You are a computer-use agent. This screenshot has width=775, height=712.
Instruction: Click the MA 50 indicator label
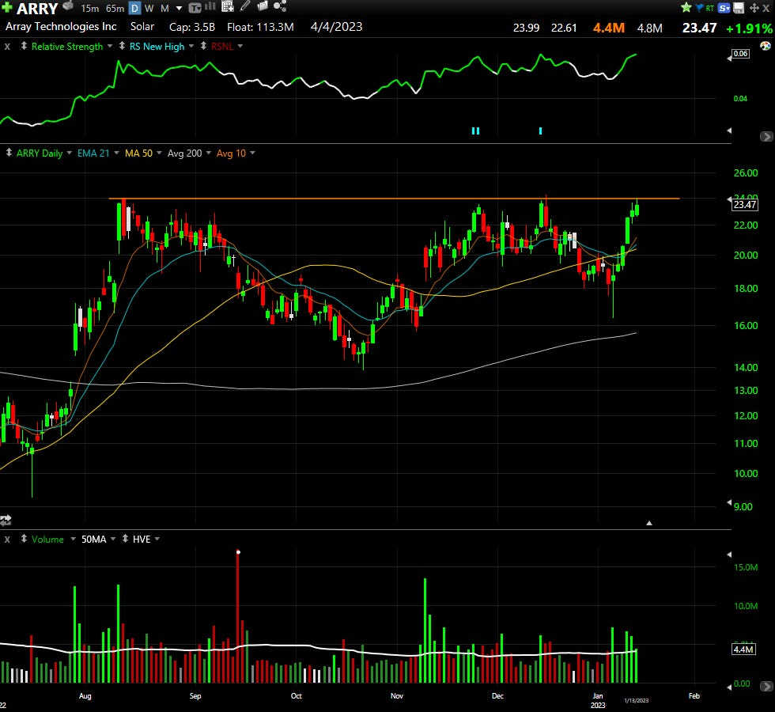(138, 153)
